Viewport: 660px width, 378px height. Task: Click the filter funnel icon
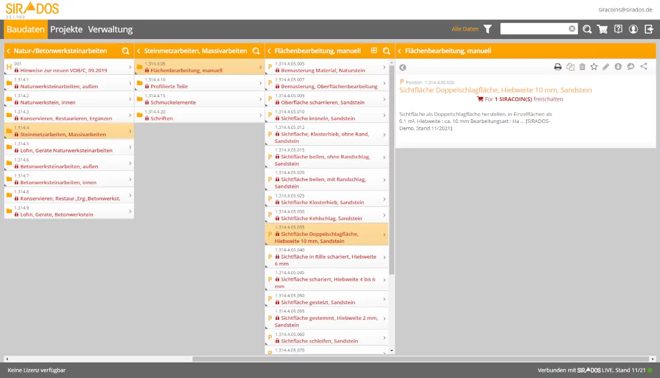point(488,29)
